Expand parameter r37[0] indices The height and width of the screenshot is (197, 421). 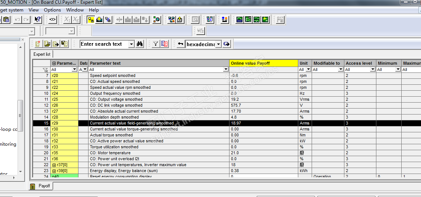click(x=54, y=165)
